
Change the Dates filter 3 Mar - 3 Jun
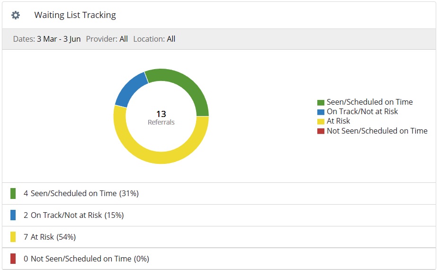(x=59, y=39)
